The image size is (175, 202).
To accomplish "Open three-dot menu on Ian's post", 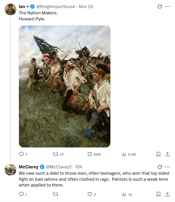I will (x=167, y=6).
